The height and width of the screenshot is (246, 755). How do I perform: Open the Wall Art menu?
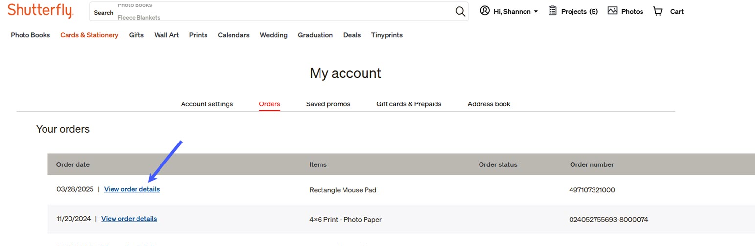pyautogui.click(x=166, y=35)
